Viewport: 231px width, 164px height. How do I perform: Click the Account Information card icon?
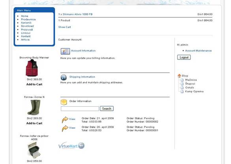[x=65, y=51]
